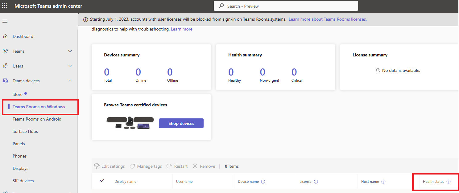Click the info icon next to Host name
Viewport: 459px width, 193px height.
click(x=383, y=182)
